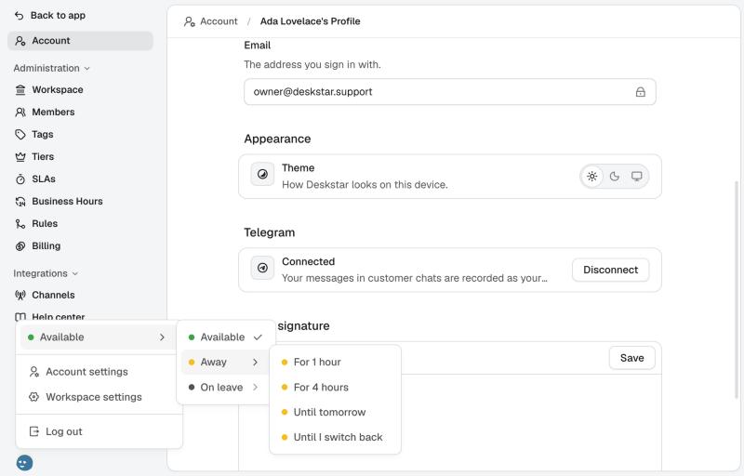Open the Workspace settings page

click(x=80, y=89)
